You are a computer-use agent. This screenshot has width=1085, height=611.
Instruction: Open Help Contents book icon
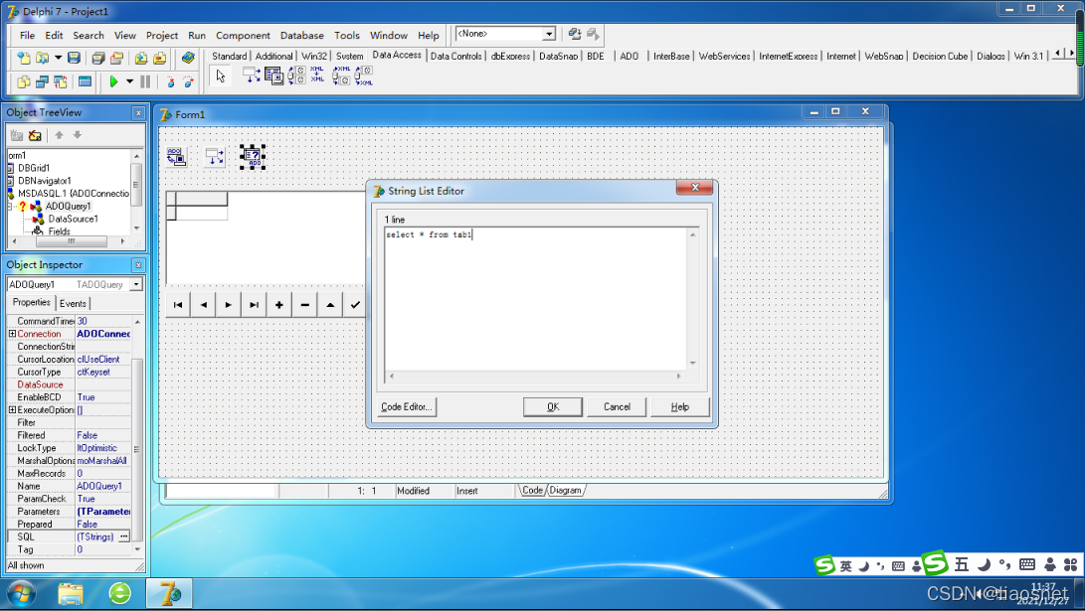click(x=188, y=58)
